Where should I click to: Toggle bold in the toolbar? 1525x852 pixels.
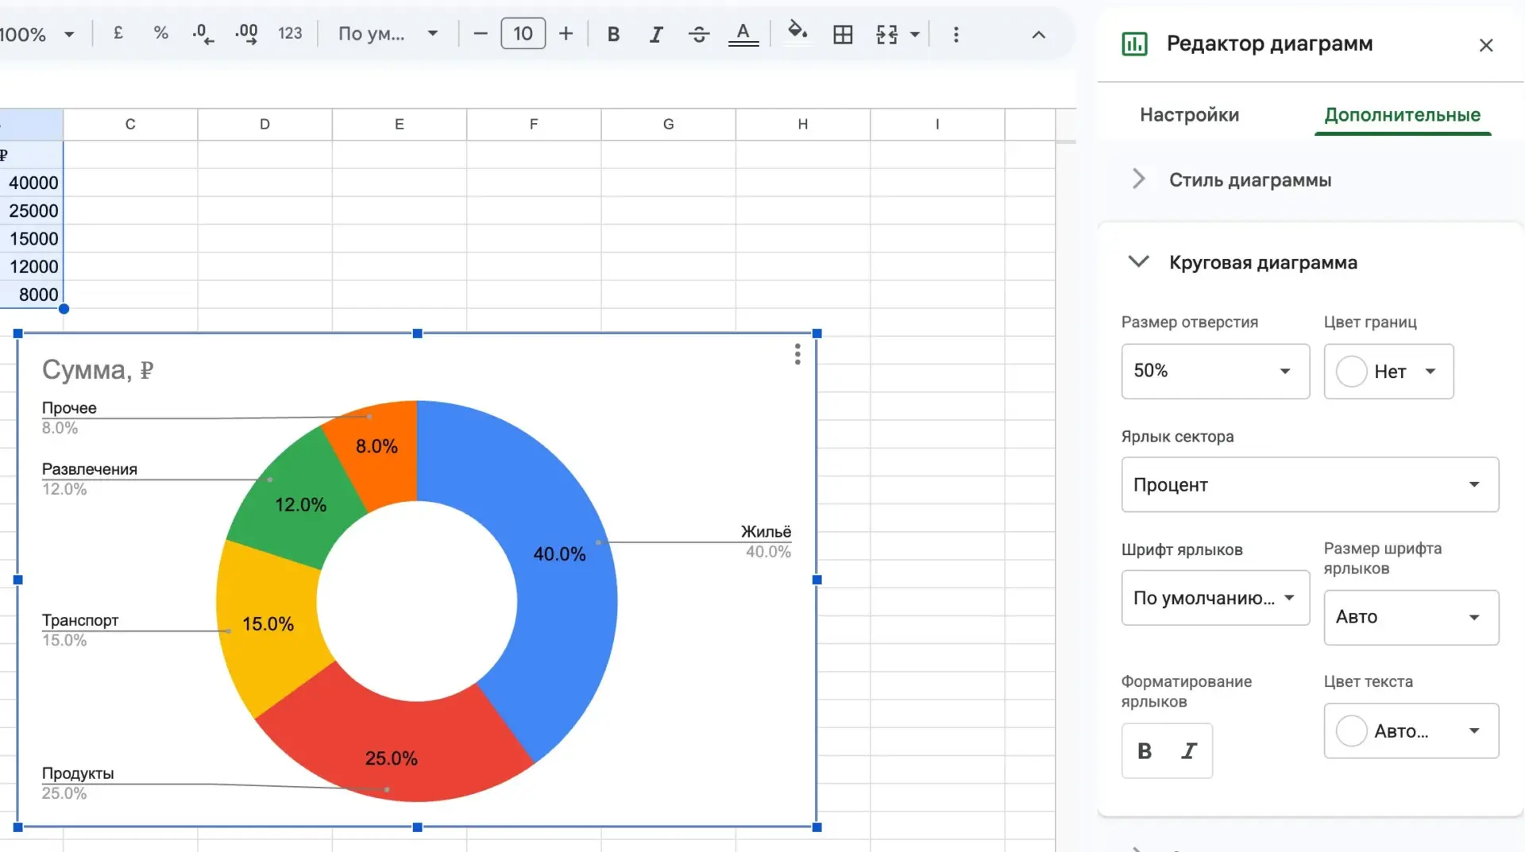click(x=613, y=34)
